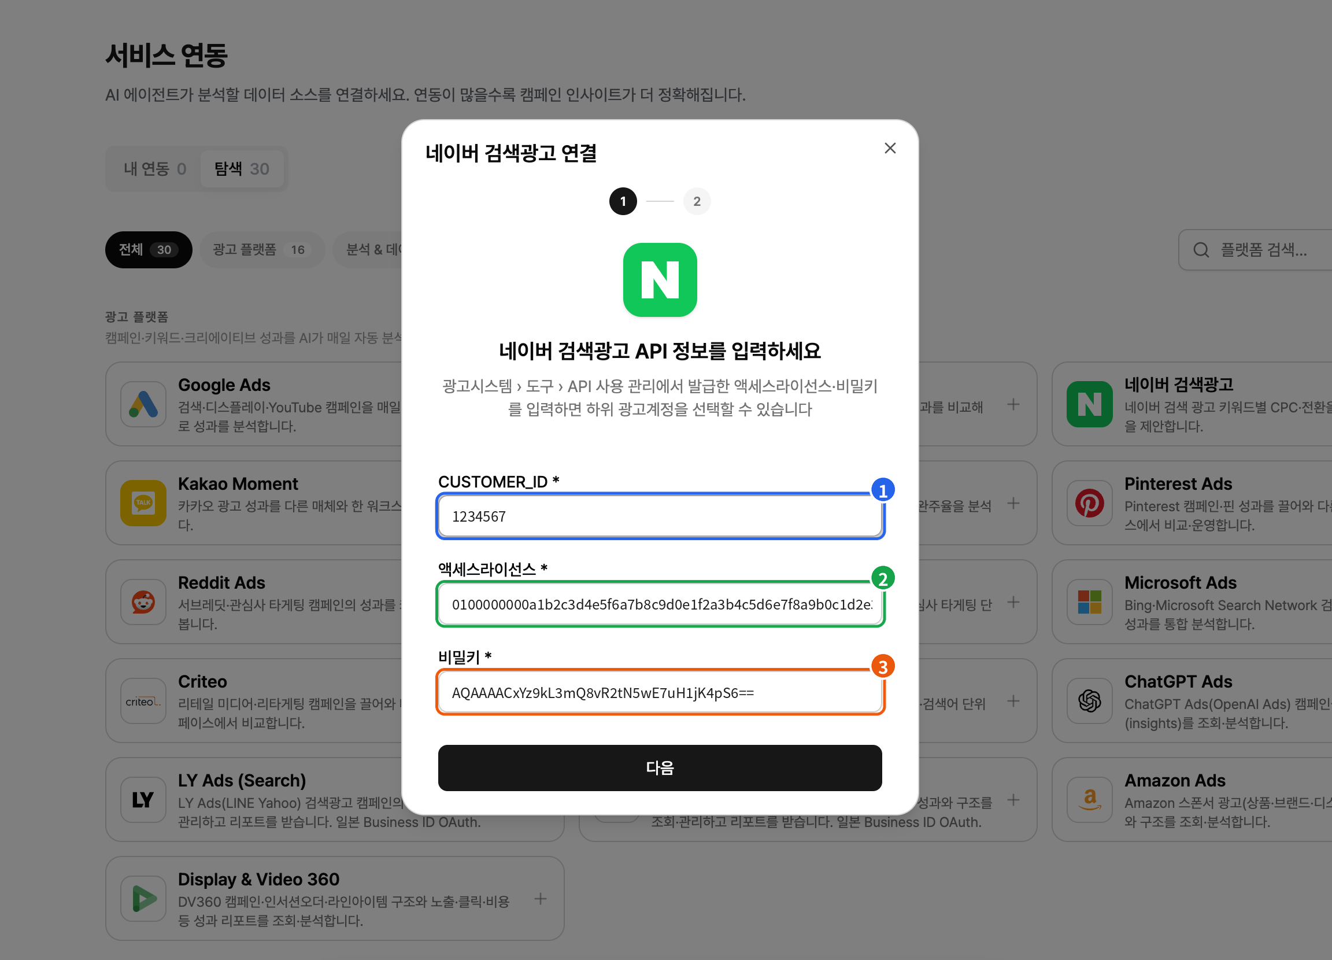Open the Google Ads card title
Screen dimensions: 1332x960
[224, 385]
